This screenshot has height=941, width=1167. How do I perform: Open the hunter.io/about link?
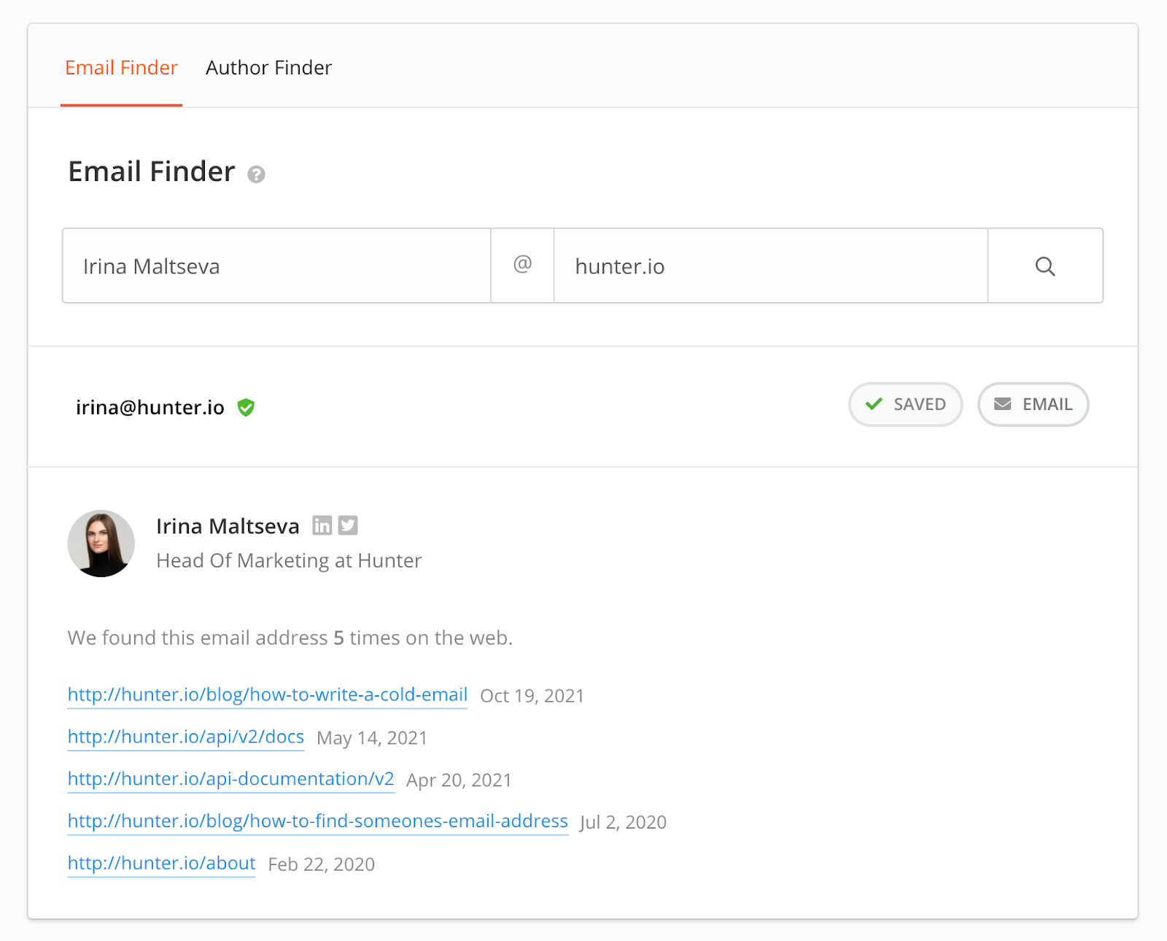tap(162, 864)
